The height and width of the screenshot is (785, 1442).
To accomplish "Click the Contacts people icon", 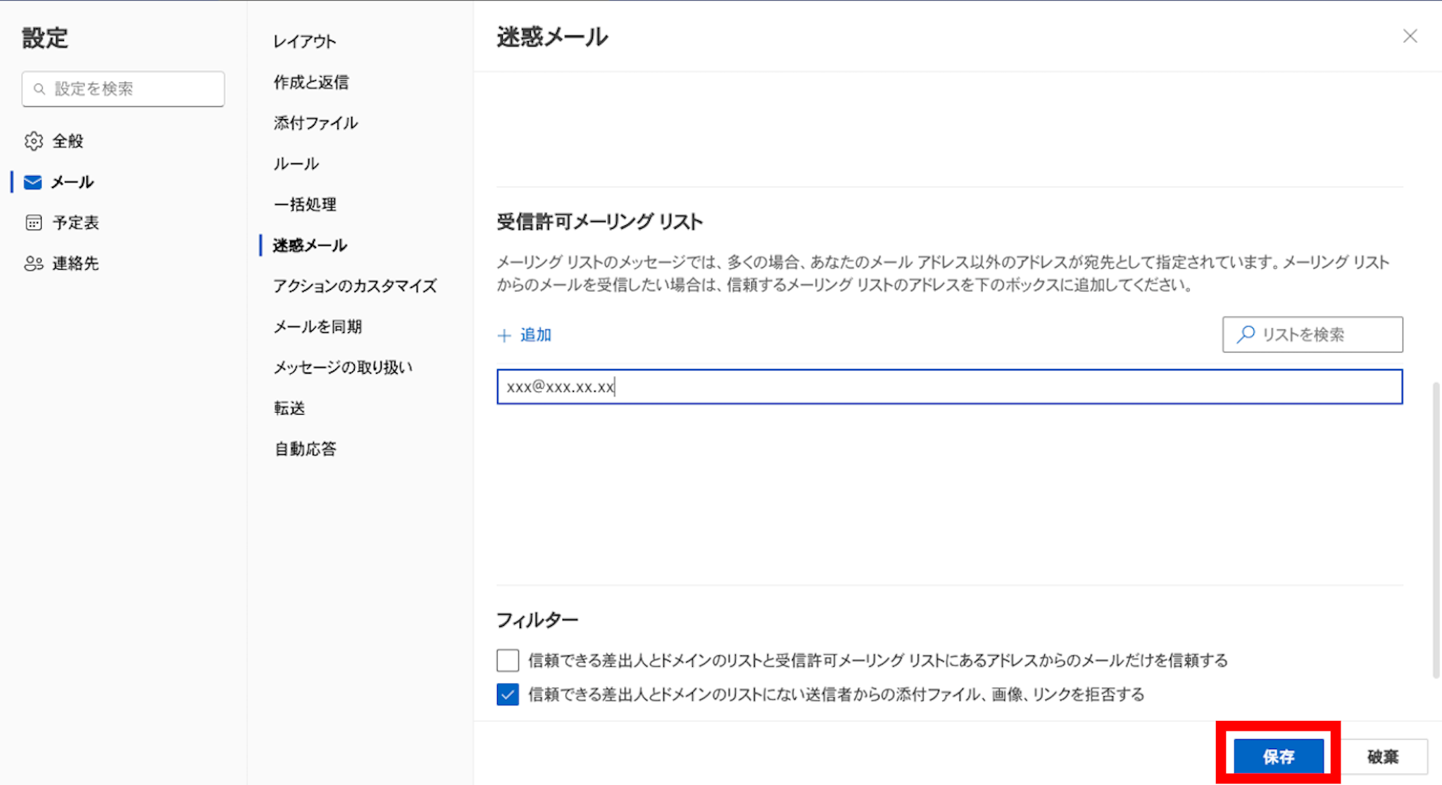I will tap(33, 263).
